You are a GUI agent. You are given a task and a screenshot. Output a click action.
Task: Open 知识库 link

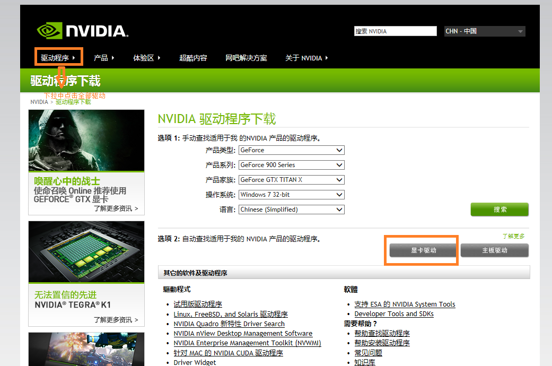point(365,362)
